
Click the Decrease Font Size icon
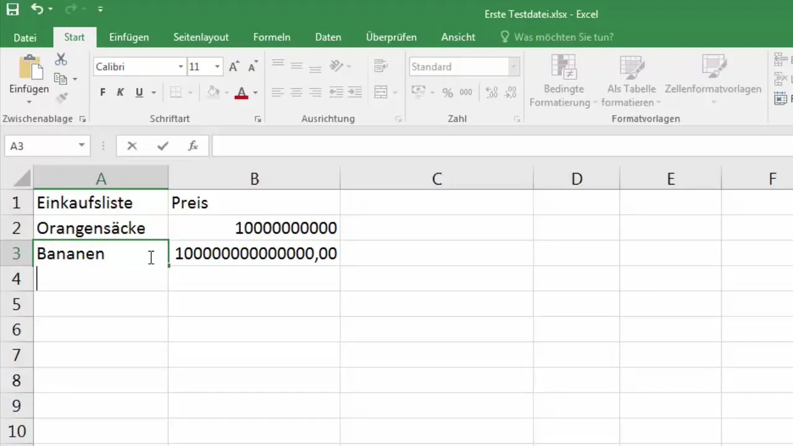(x=252, y=67)
